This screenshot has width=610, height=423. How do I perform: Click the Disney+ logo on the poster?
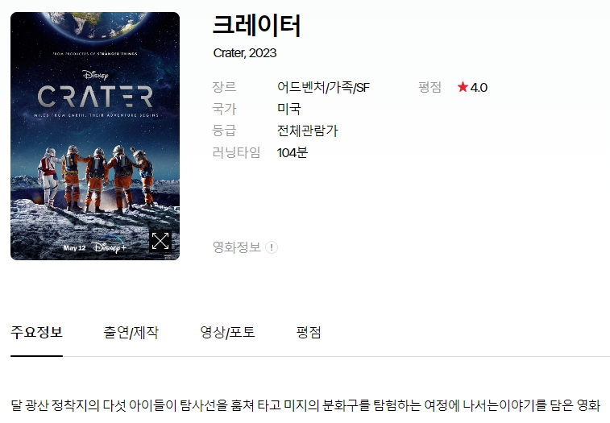(x=109, y=247)
